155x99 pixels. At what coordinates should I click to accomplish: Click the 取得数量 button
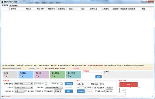tap(58, 91)
